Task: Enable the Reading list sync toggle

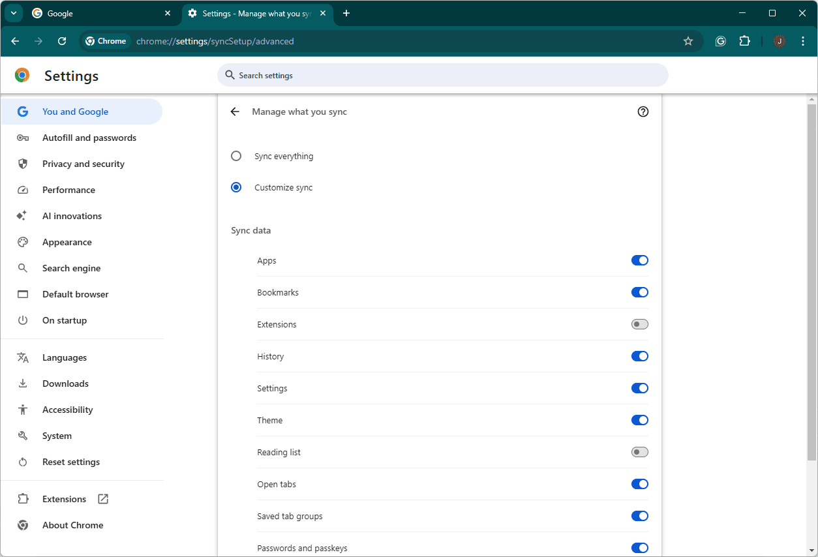Action: tap(639, 452)
